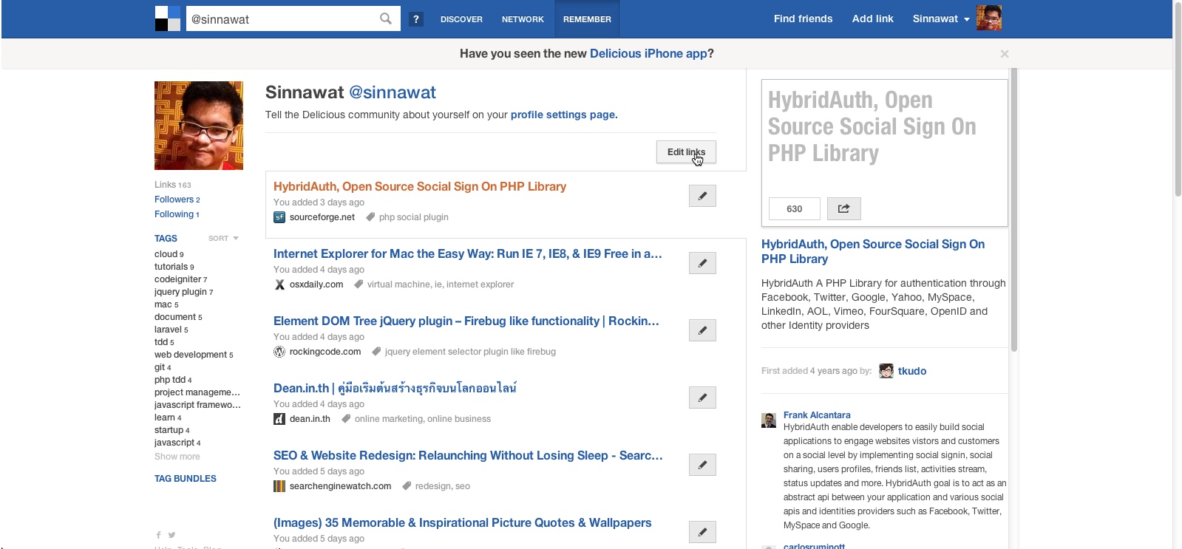Click the dean.in.th favicon
Viewport: 1182px width, 549px height.
pos(279,419)
